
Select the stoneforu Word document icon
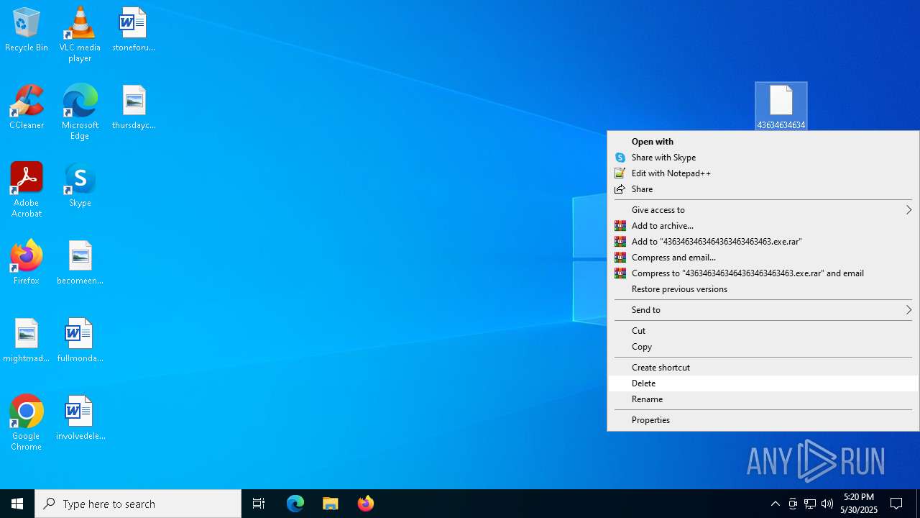134,30
